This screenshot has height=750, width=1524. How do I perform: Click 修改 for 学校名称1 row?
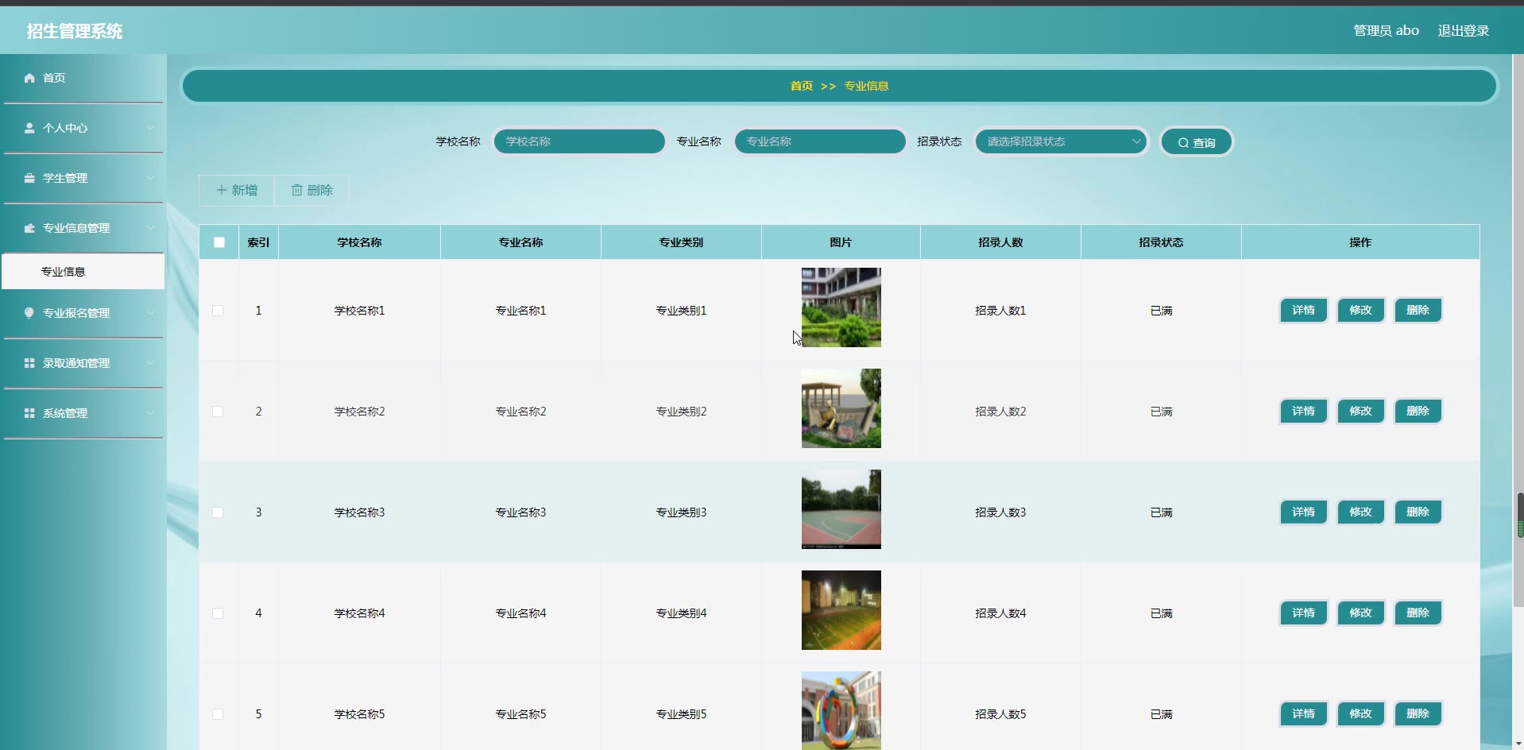tap(1360, 311)
